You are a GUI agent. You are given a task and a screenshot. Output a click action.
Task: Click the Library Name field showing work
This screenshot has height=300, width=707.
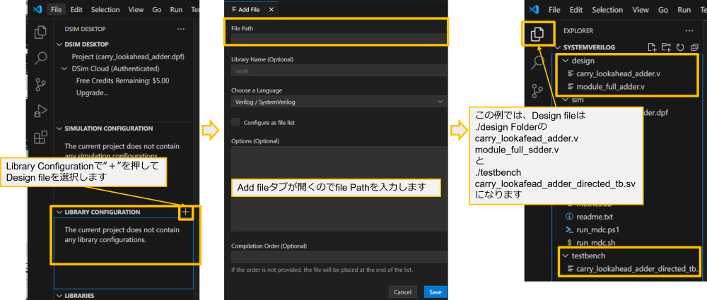339,71
